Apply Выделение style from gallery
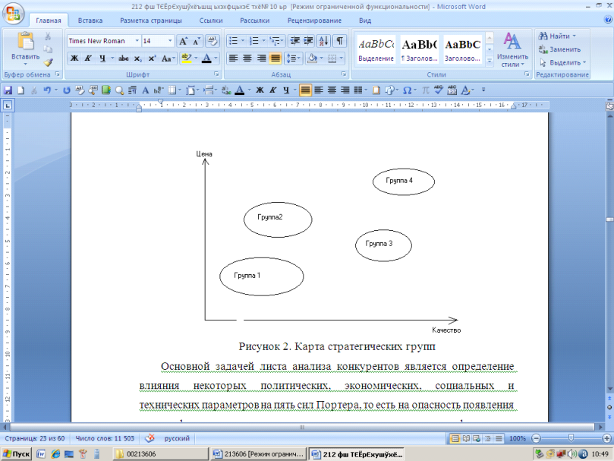The image size is (614, 461). 376,49
